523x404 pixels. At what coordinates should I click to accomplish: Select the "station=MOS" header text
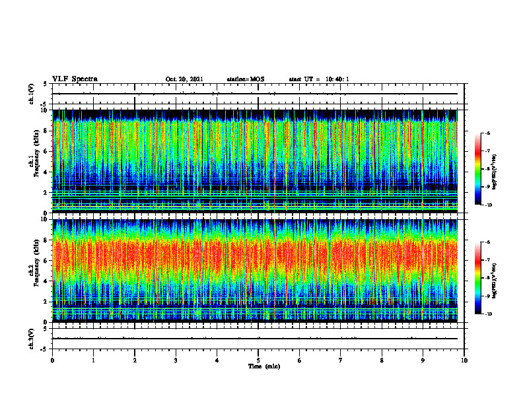246,79
